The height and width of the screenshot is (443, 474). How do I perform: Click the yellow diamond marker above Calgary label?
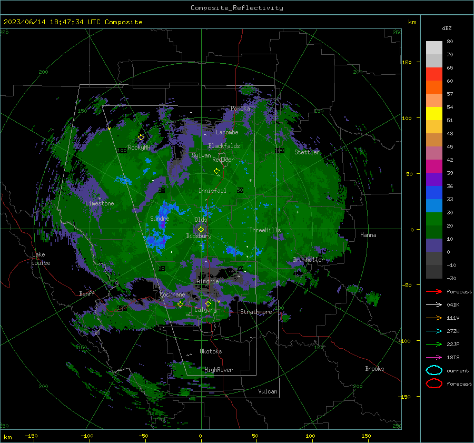[208, 303]
